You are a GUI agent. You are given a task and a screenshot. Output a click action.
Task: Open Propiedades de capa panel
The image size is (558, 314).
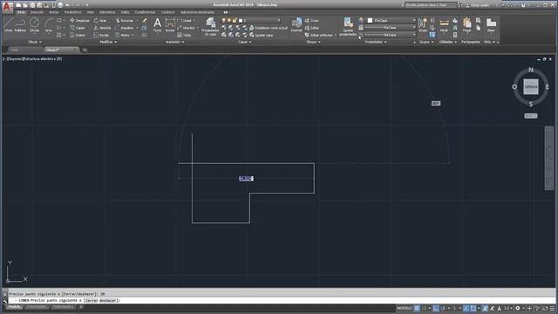point(210,26)
